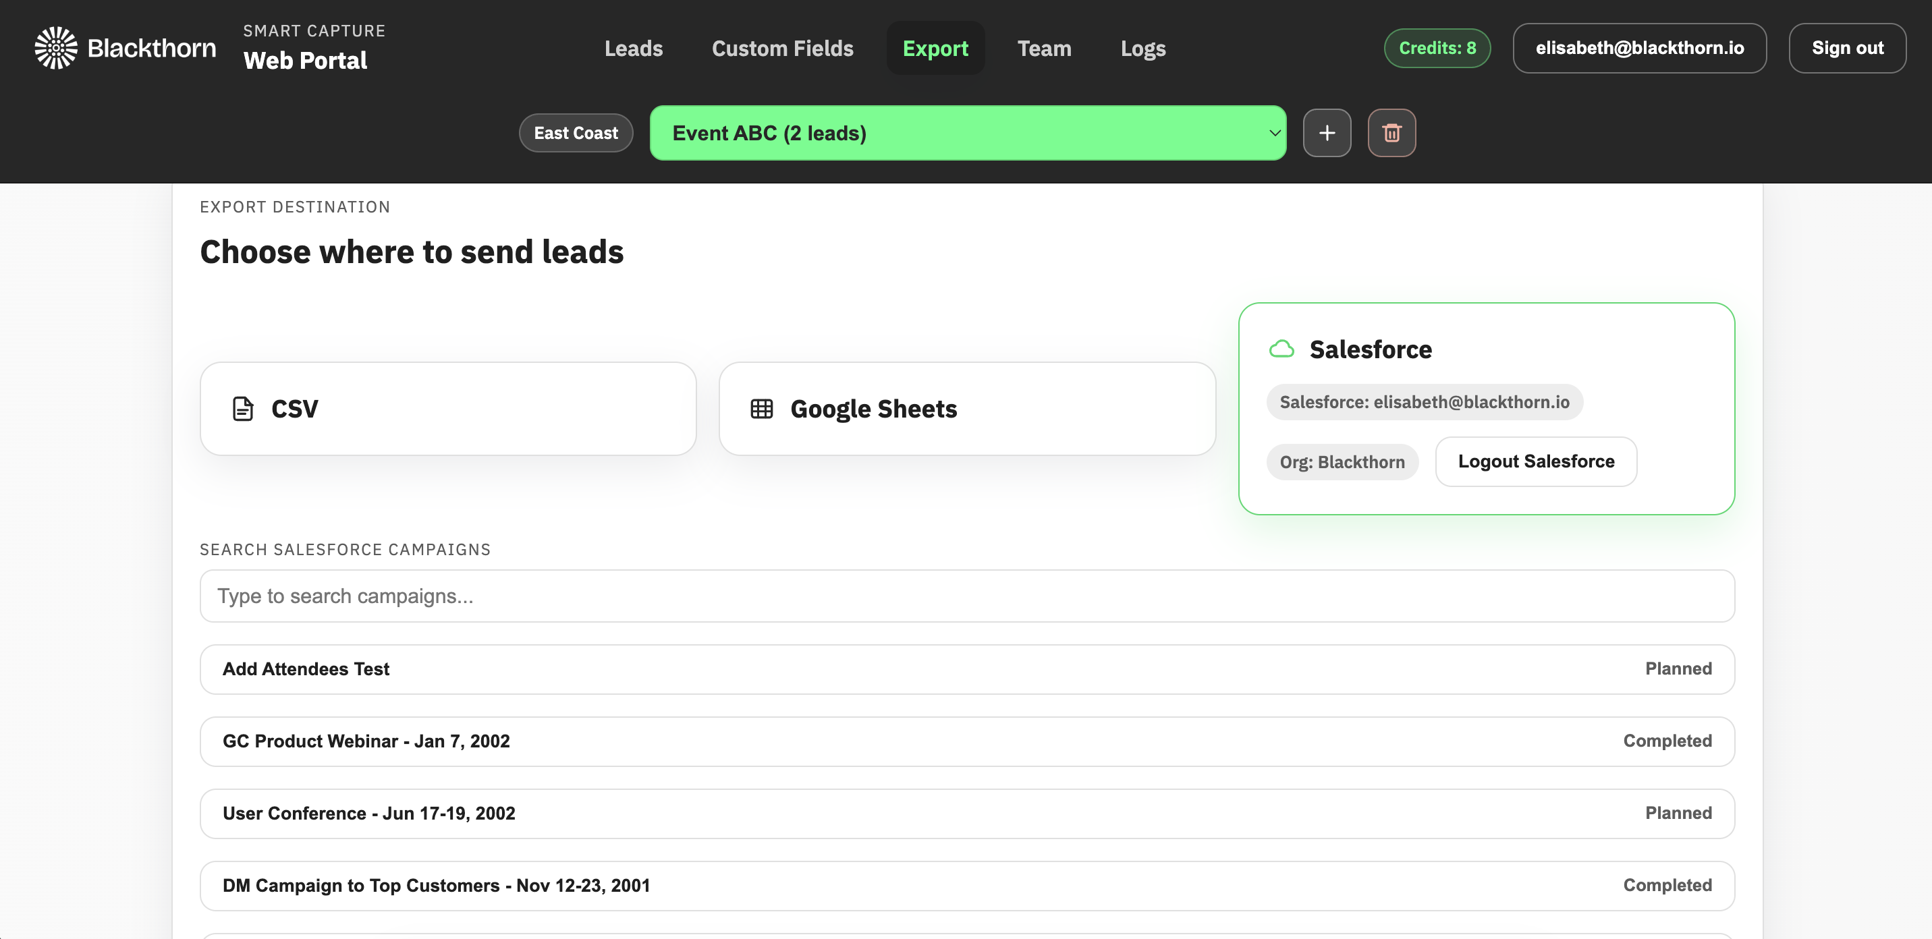
Task: Select the Google Sheets grid icon
Action: 762,408
